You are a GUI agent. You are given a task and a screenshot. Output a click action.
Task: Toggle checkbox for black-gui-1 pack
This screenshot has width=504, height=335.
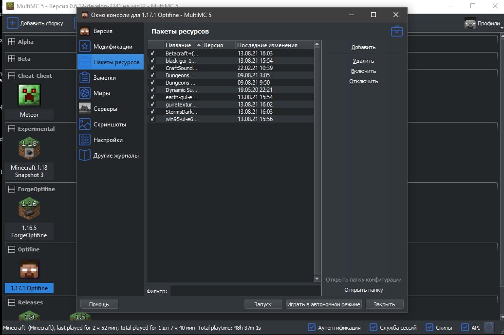tap(152, 61)
